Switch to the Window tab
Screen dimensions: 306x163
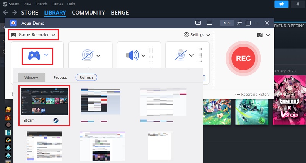(31, 78)
